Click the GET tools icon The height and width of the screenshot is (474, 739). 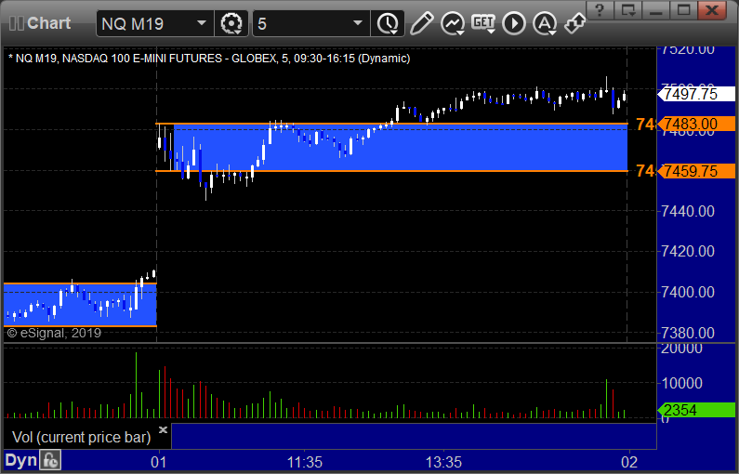483,23
